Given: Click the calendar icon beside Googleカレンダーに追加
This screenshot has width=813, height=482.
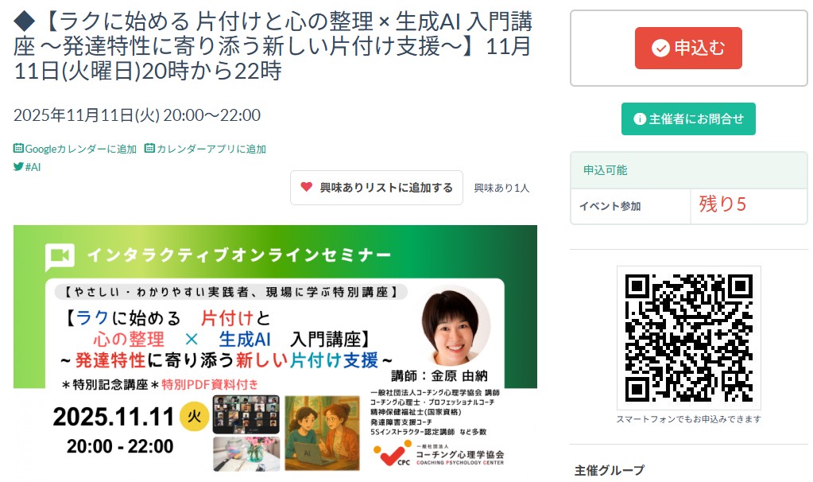Looking at the screenshot, I should 18,149.
